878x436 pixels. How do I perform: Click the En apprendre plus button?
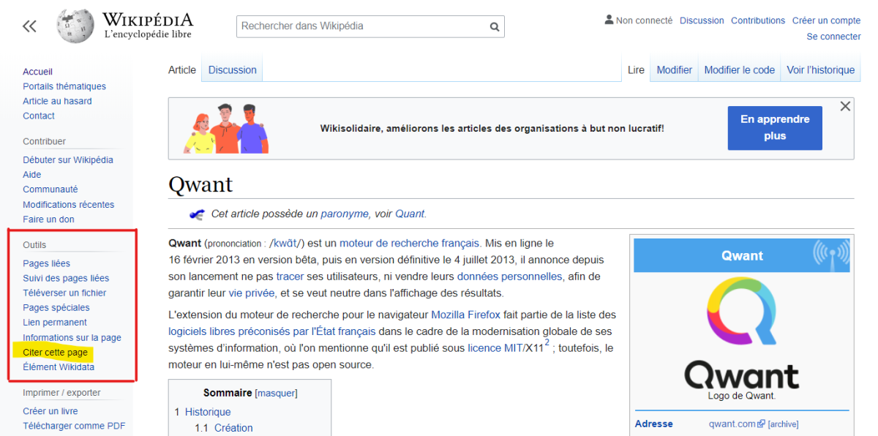click(x=775, y=128)
